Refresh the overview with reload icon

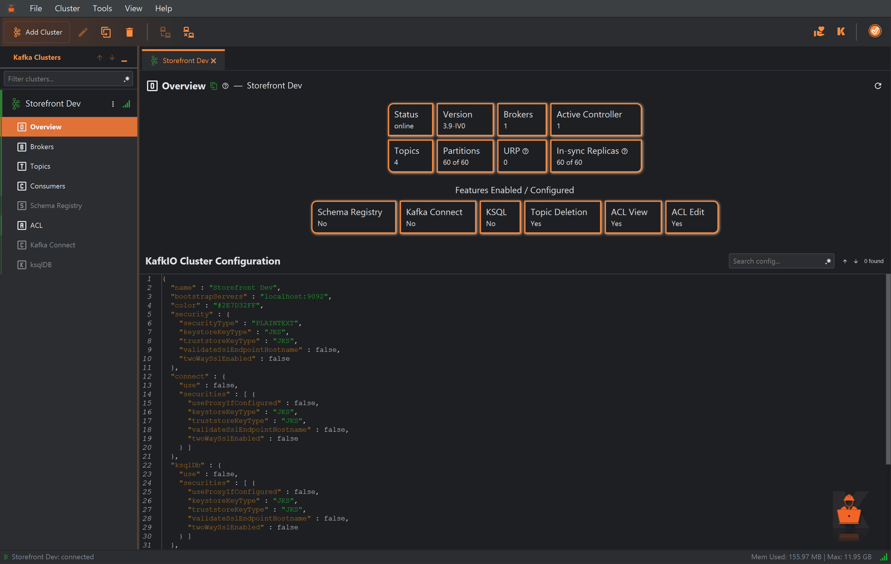click(878, 86)
